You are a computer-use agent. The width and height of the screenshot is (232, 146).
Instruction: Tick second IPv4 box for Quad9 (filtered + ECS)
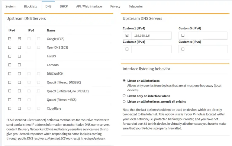pyautogui.click(x=19, y=100)
